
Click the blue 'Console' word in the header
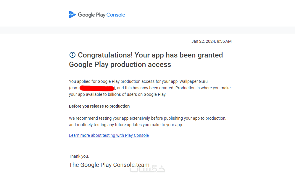116,15
